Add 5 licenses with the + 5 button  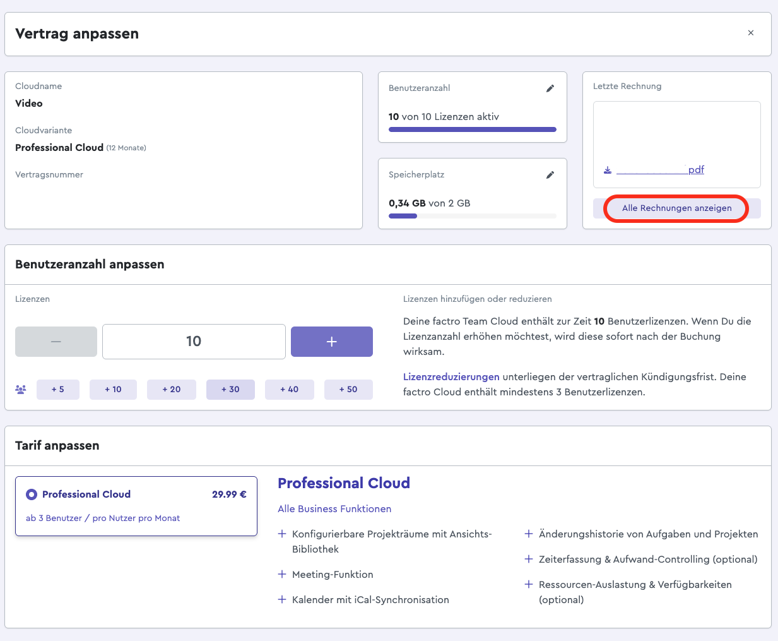58,390
